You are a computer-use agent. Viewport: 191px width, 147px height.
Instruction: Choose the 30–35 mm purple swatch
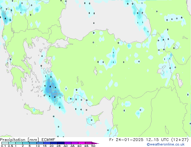point(67,143)
